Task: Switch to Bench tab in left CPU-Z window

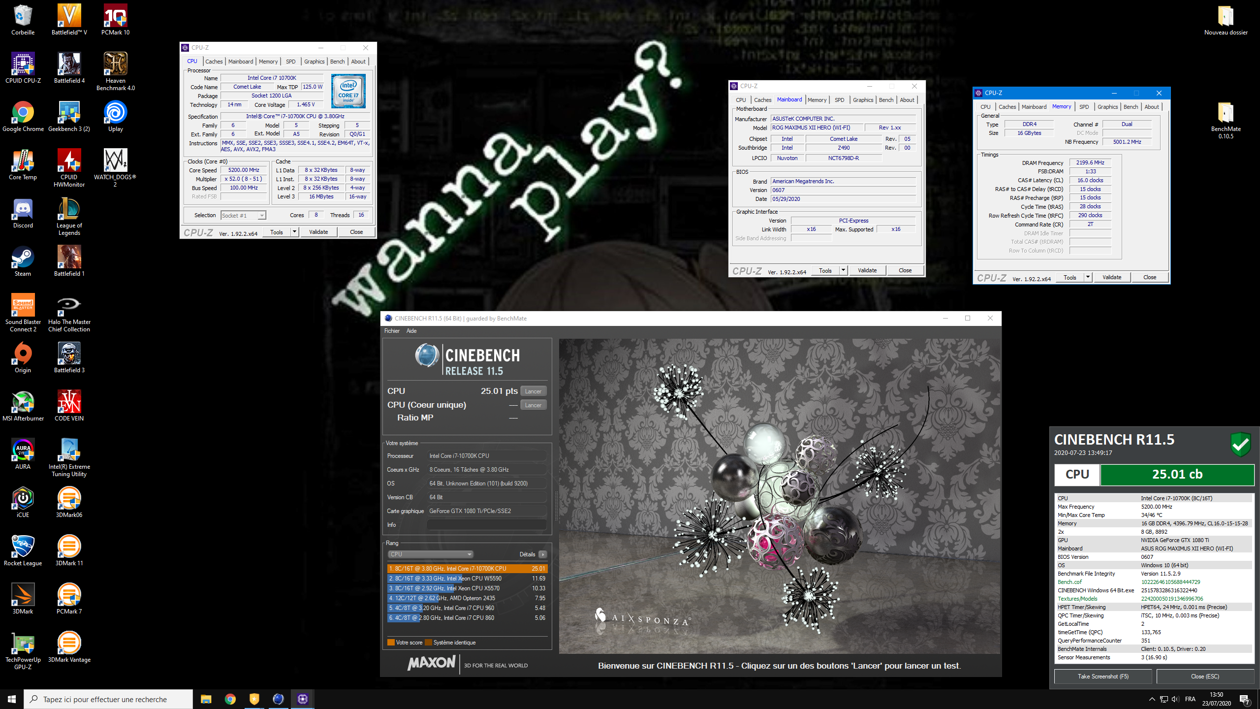Action: click(x=337, y=62)
